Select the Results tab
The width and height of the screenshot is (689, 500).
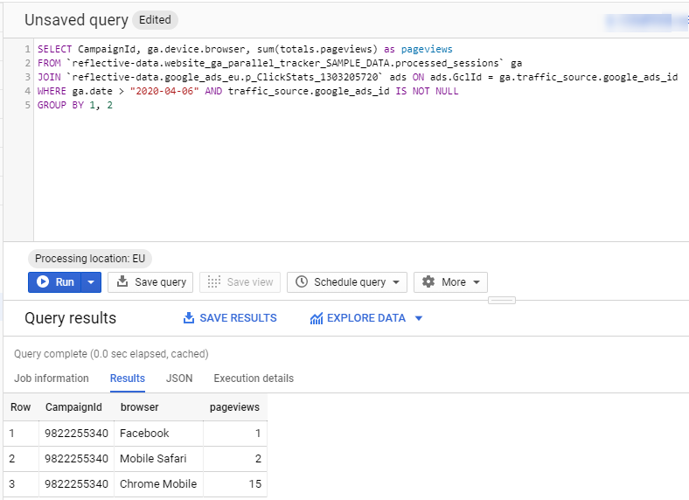click(x=128, y=378)
